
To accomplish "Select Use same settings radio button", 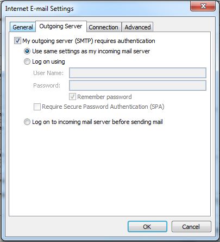I will point(27,51).
